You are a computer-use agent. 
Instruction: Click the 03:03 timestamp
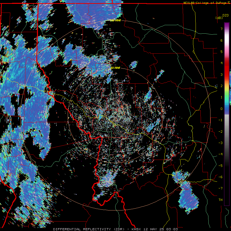[172, 229]
